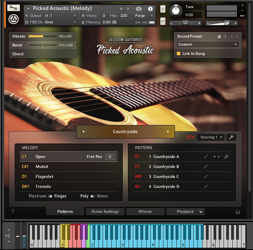Click the Bend pitch slider

point(42,45)
